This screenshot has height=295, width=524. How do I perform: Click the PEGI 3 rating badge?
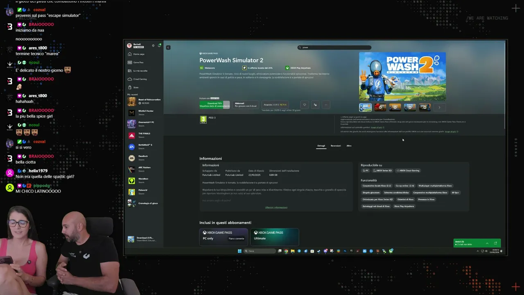tap(203, 119)
